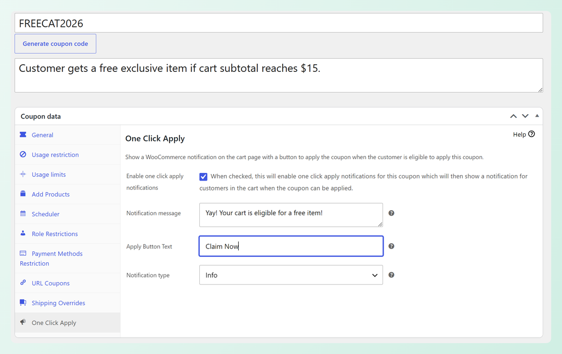562x354 pixels.
Task: Click the Add Products bag icon
Action: (23, 194)
